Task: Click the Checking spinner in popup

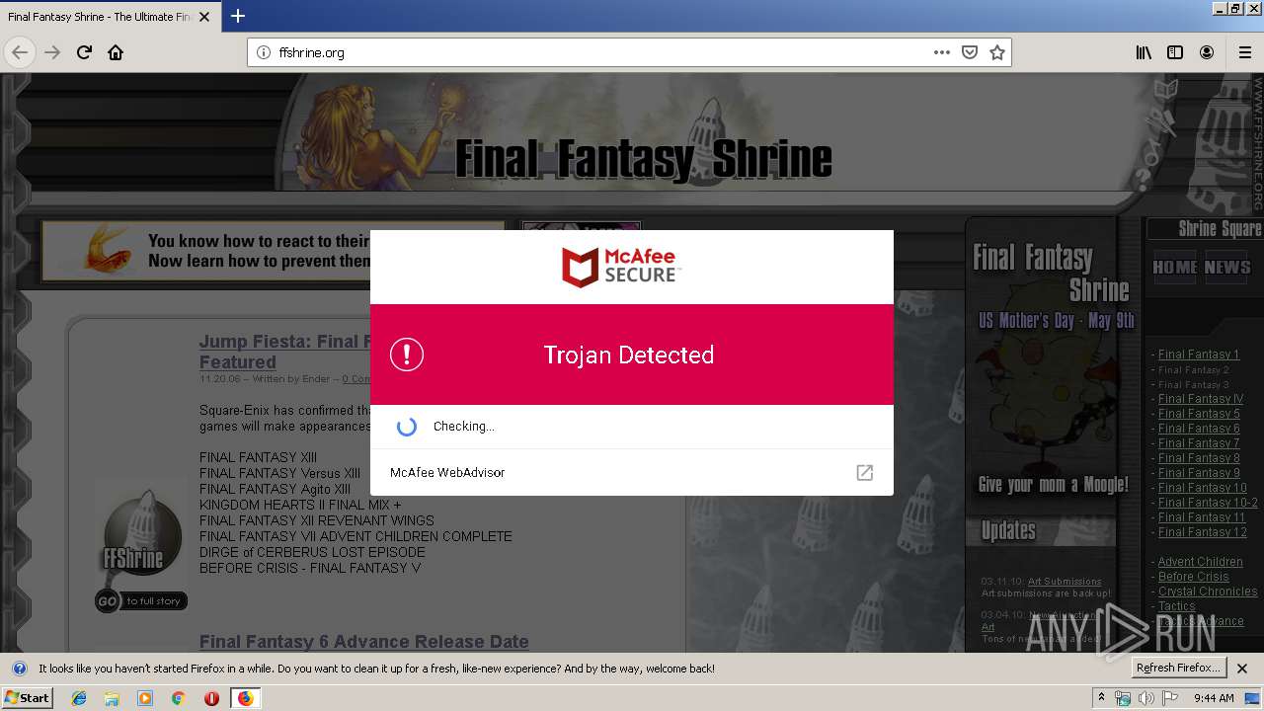Action: click(x=406, y=427)
